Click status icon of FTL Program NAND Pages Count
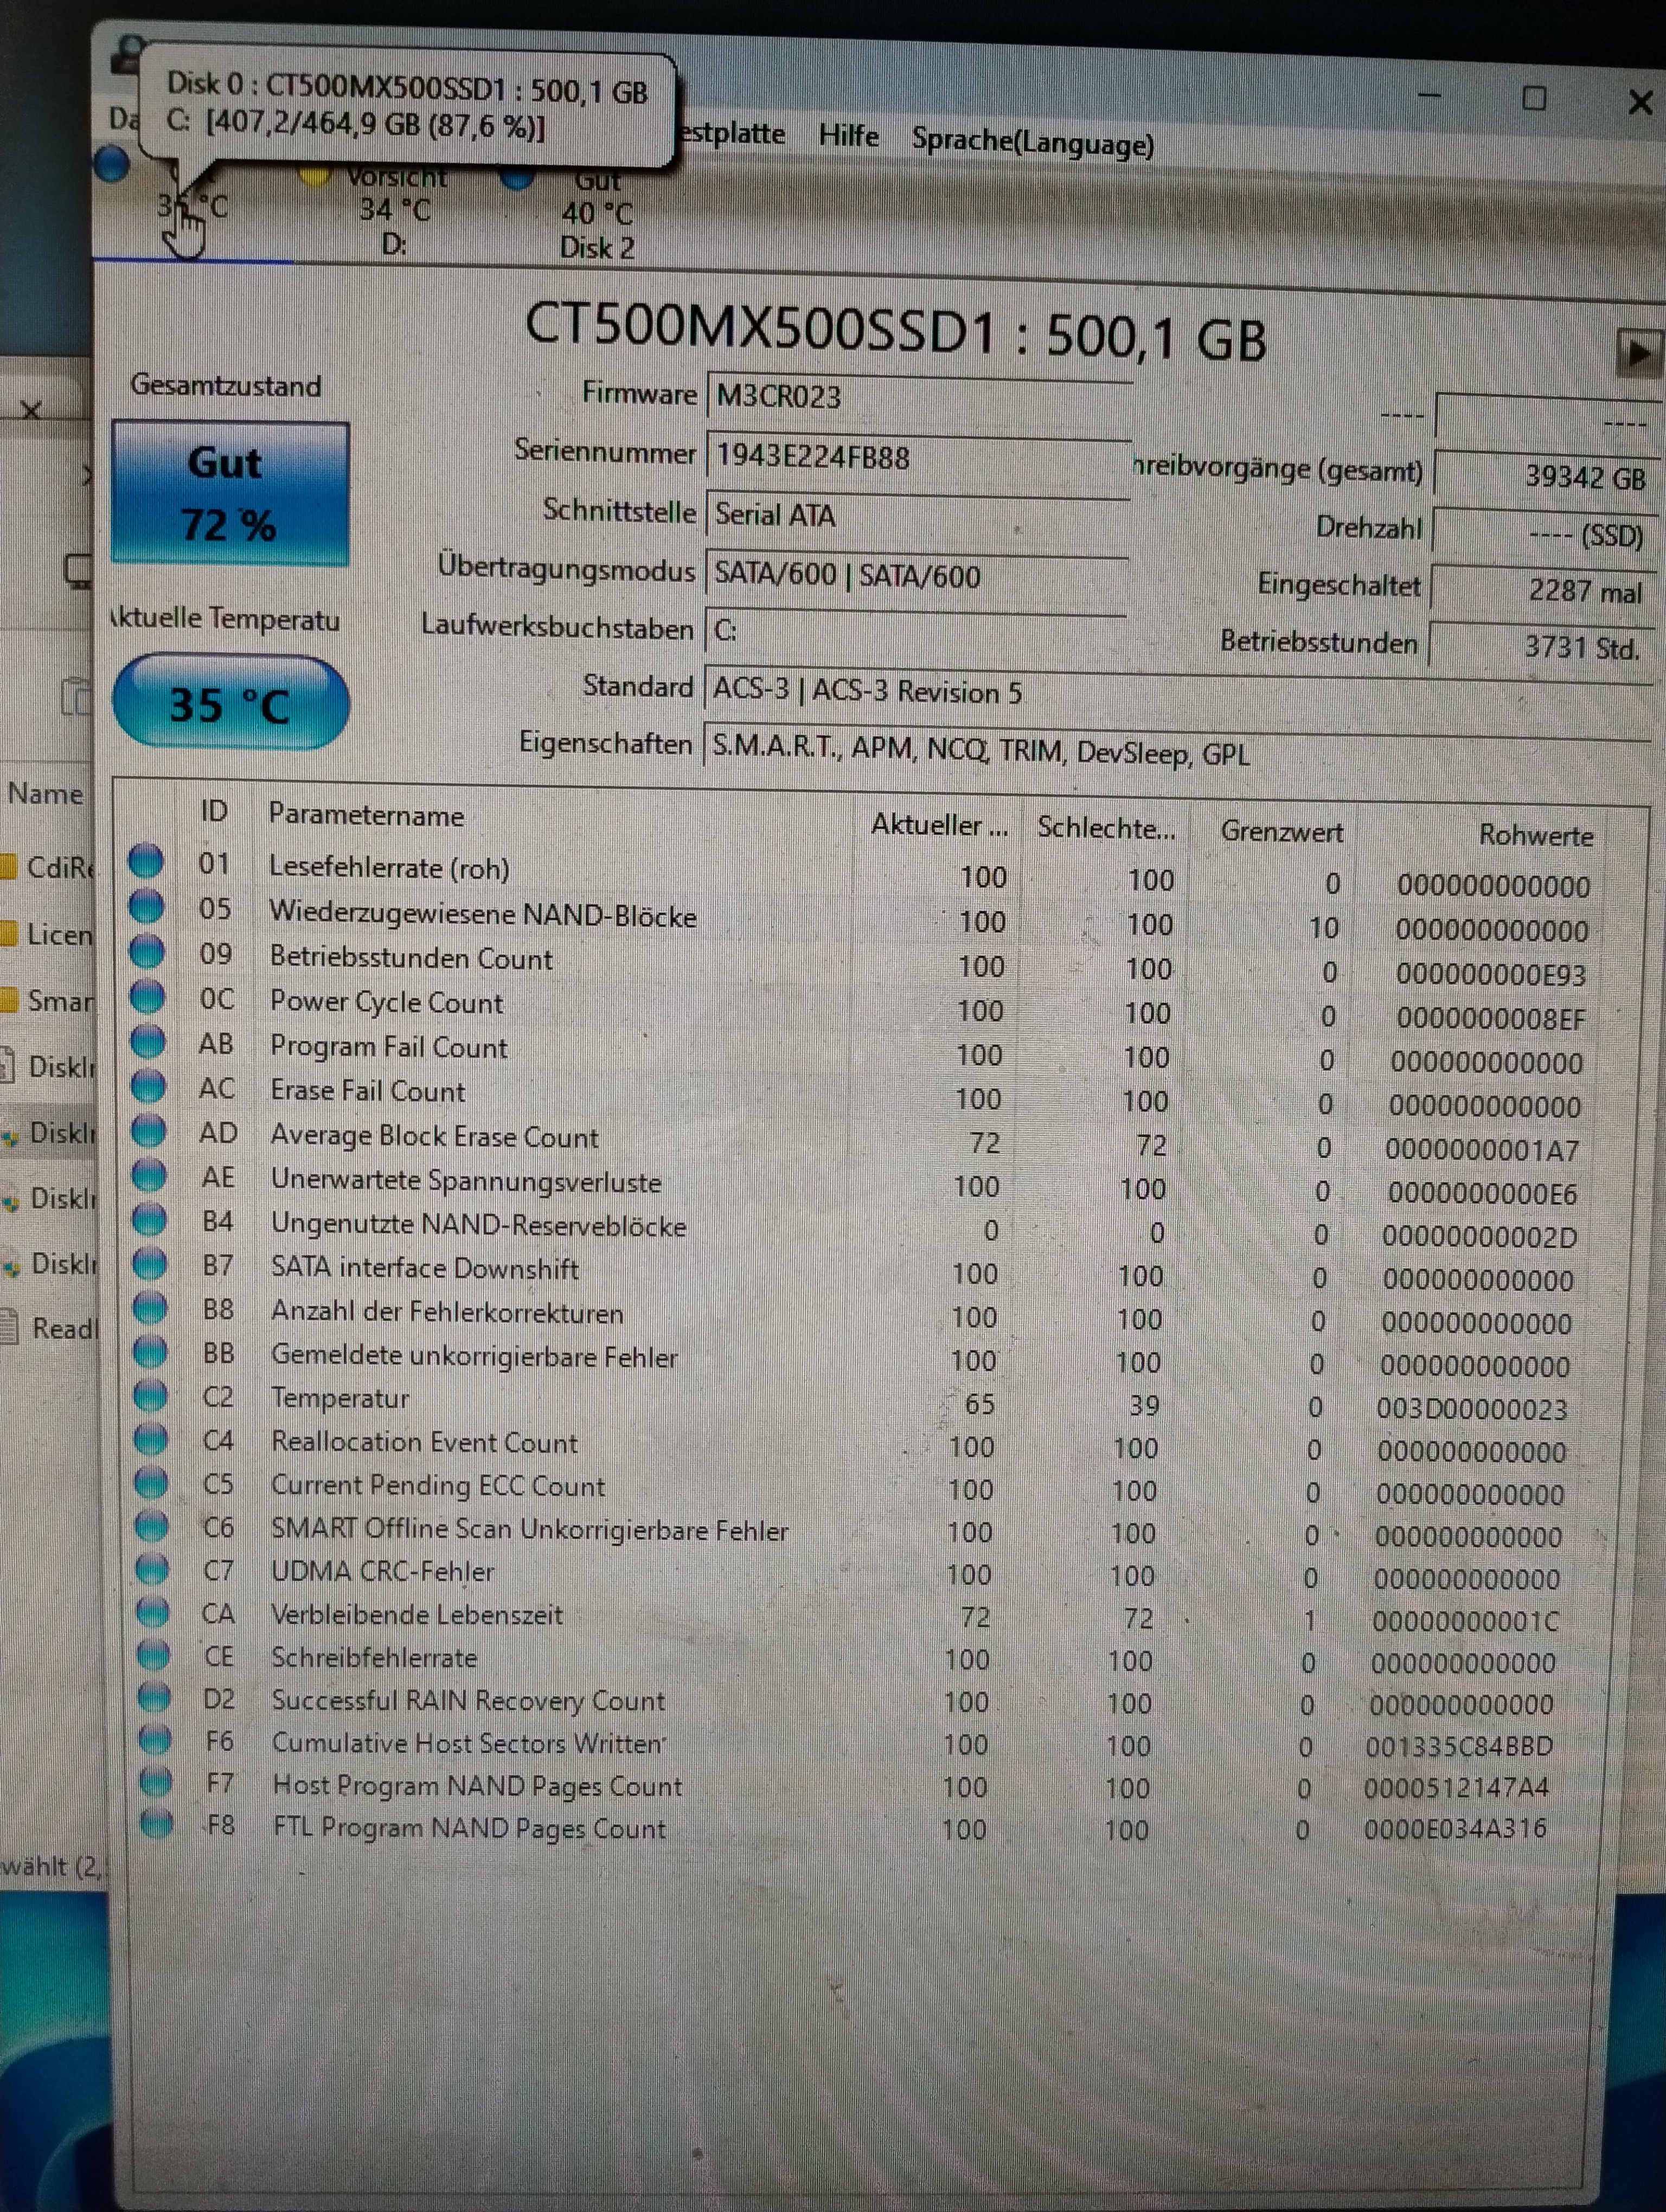This screenshot has width=1666, height=2212. click(x=156, y=1824)
